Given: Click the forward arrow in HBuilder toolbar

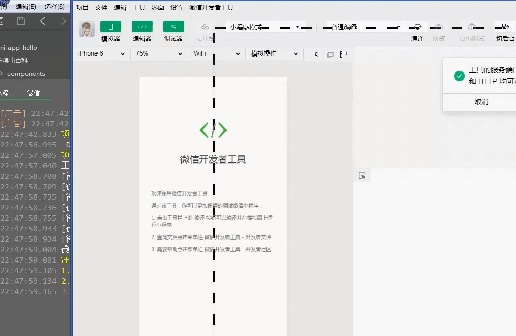Looking at the screenshot, I should [x=63, y=21].
